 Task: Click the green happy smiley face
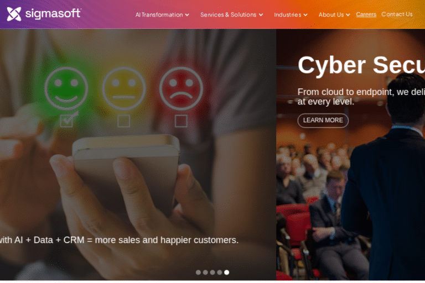[x=66, y=88]
